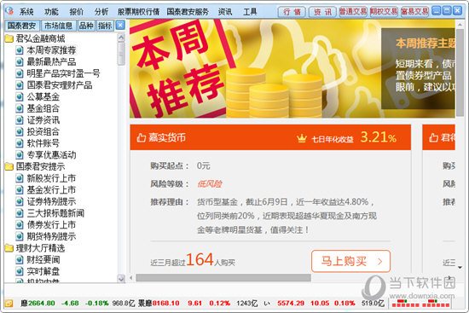The height and width of the screenshot is (313, 469).
Task: Open the 股票期权行情 menu
Action: [x=138, y=12]
